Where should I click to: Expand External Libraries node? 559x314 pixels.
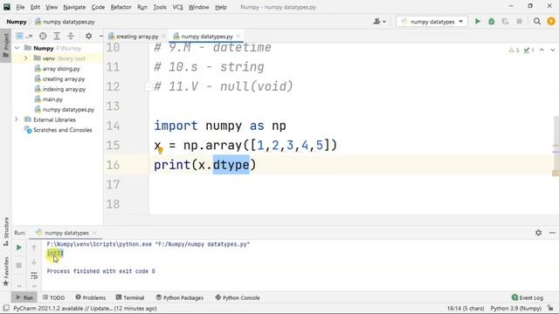[x=17, y=119]
